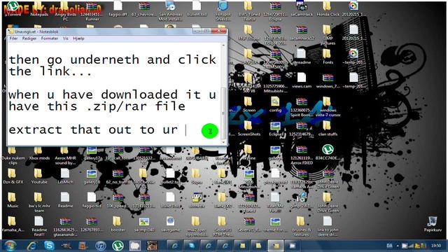Screen dimensions: 448x252
Task: Select the views.cam file icon
Action: coord(302,80)
